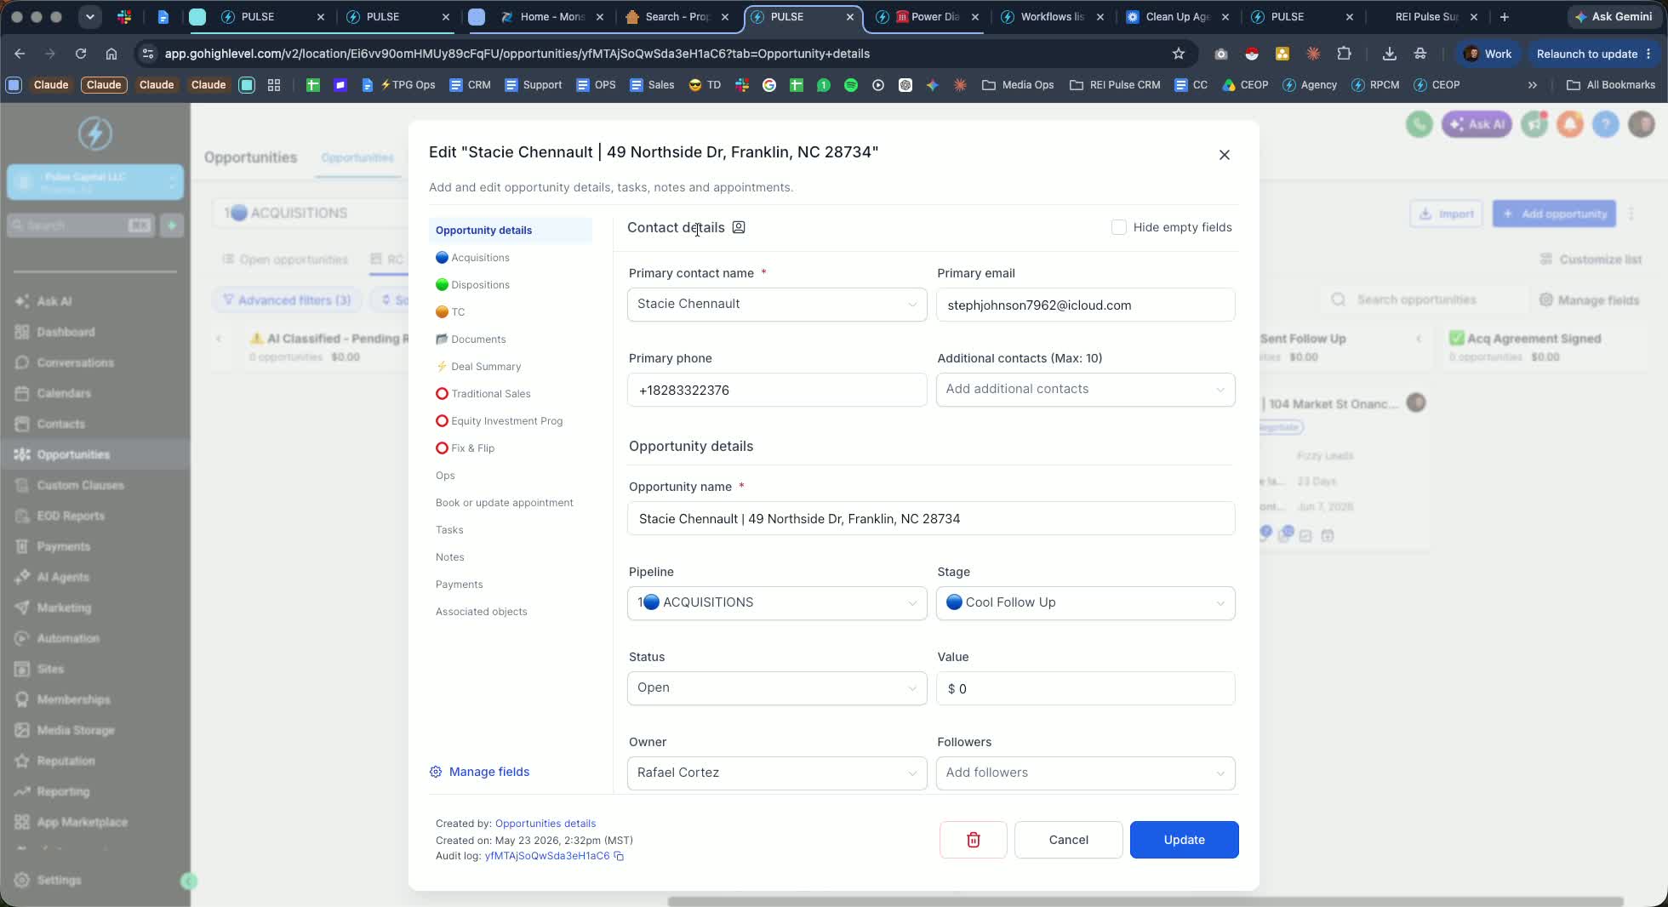The height and width of the screenshot is (907, 1668).
Task: Open the Pulse Capital LLC account switcher
Action: [95, 182]
